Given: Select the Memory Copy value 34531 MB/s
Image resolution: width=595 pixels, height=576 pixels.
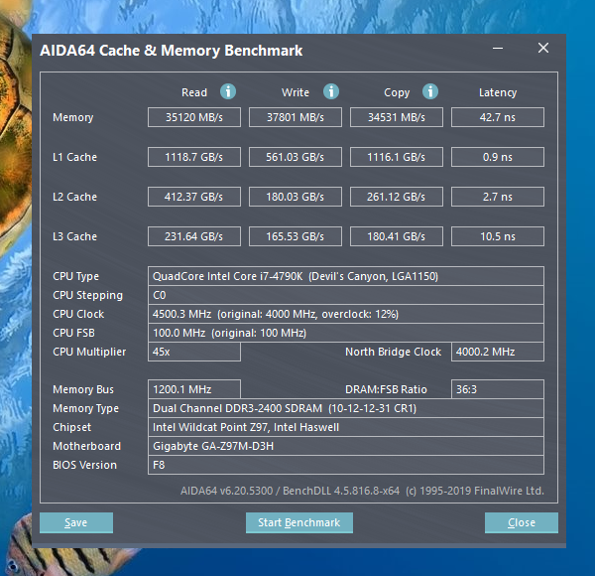Looking at the screenshot, I should (x=397, y=117).
